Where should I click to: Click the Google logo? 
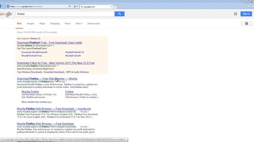[x=6, y=14]
